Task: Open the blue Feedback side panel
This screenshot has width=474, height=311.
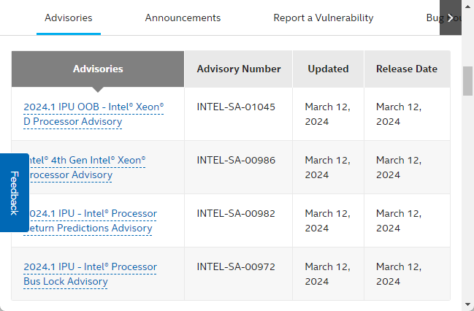Action: tap(14, 193)
